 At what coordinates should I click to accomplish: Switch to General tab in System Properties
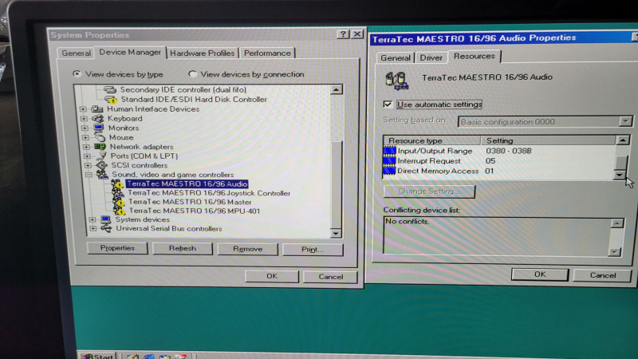(x=76, y=53)
